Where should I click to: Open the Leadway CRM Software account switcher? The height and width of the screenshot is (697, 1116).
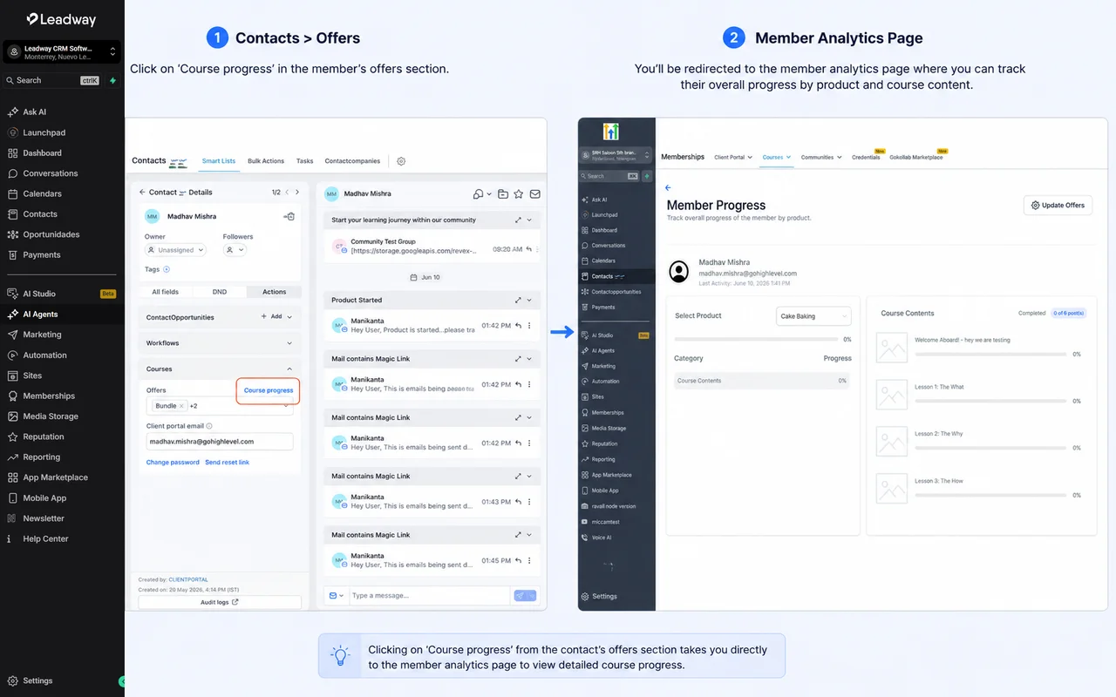point(62,52)
